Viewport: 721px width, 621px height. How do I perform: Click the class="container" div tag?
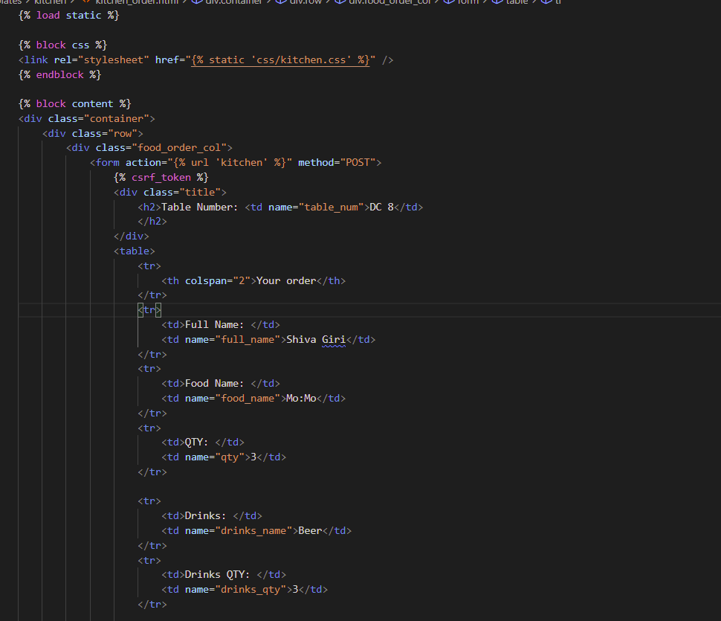[x=86, y=119]
